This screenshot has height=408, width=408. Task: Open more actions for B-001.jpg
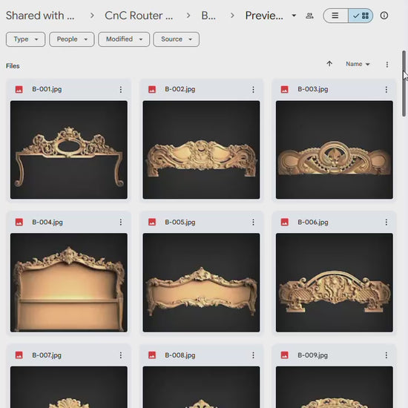[x=121, y=90]
